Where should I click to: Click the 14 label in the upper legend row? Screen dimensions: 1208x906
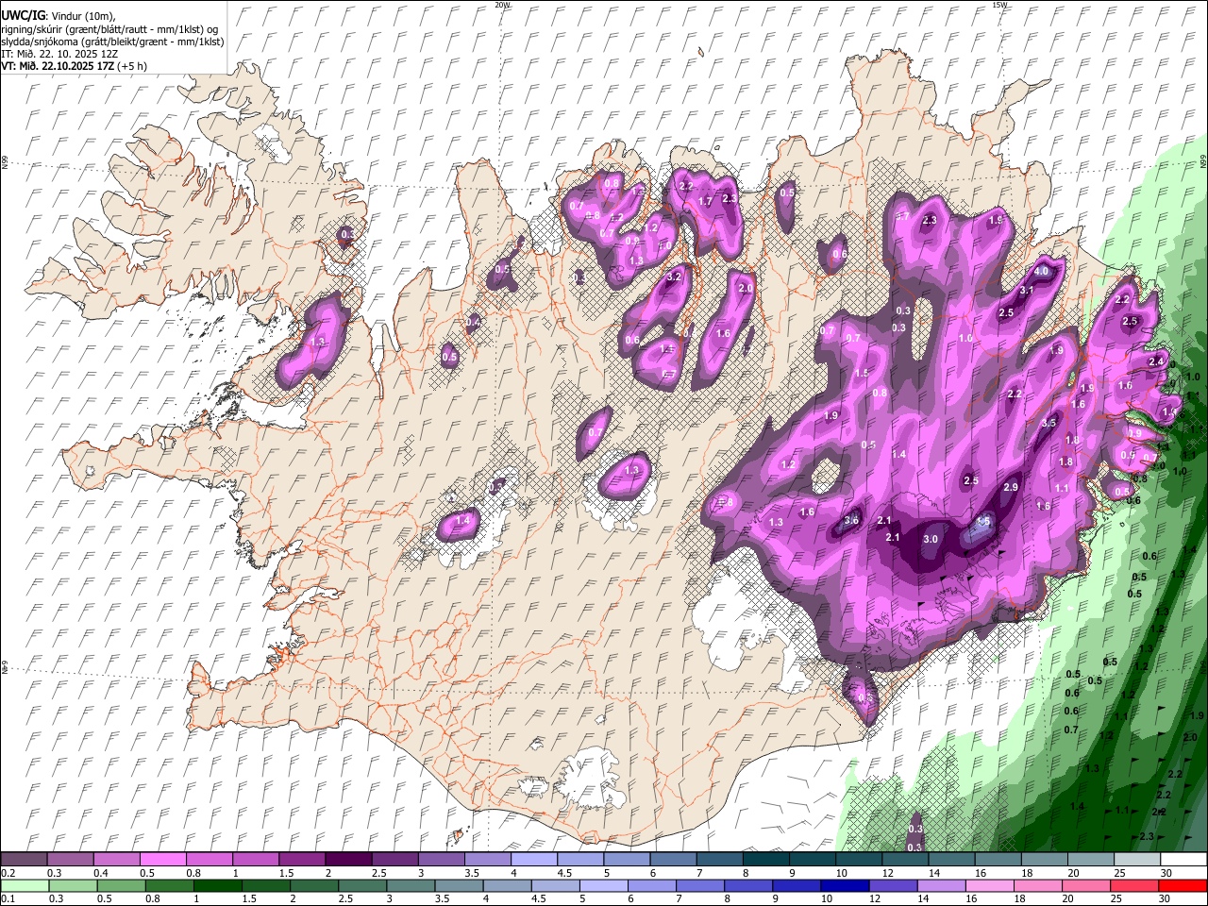932,874
